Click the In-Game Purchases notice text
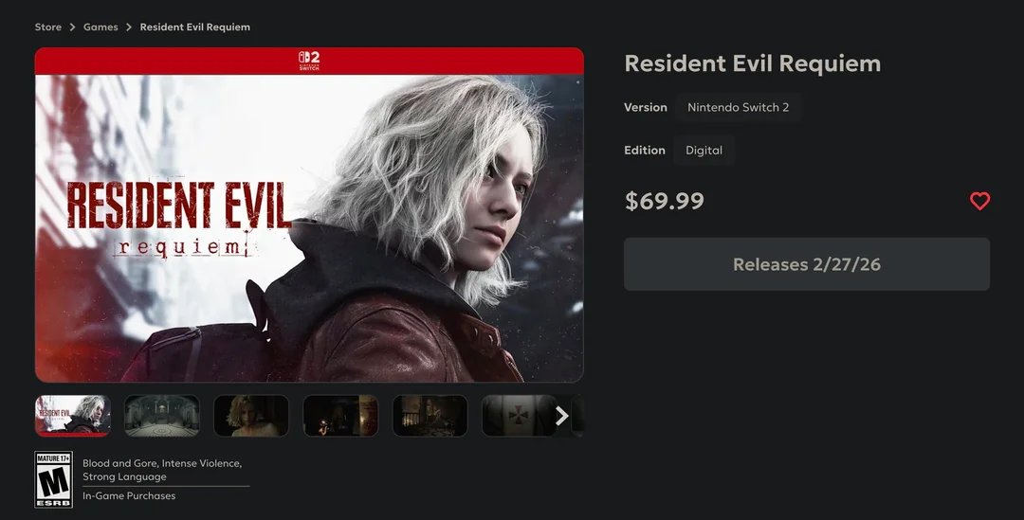Viewport: 1024px width, 520px height. [x=129, y=496]
